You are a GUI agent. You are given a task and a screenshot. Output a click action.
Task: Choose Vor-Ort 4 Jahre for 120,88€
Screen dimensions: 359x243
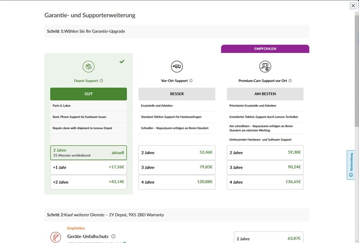(x=177, y=182)
